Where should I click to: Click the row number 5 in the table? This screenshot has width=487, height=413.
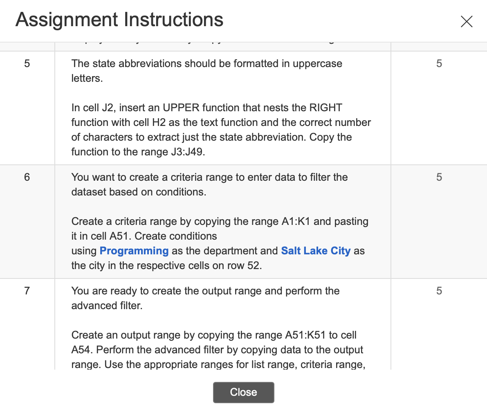click(27, 63)
